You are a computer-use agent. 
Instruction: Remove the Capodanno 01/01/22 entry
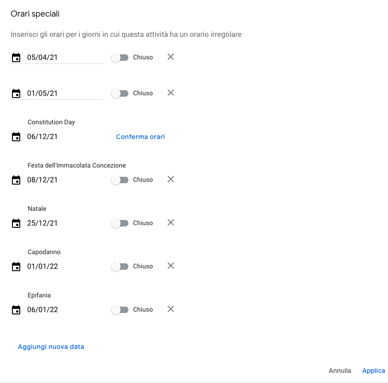pyautogui.click(x=171, y=266)
